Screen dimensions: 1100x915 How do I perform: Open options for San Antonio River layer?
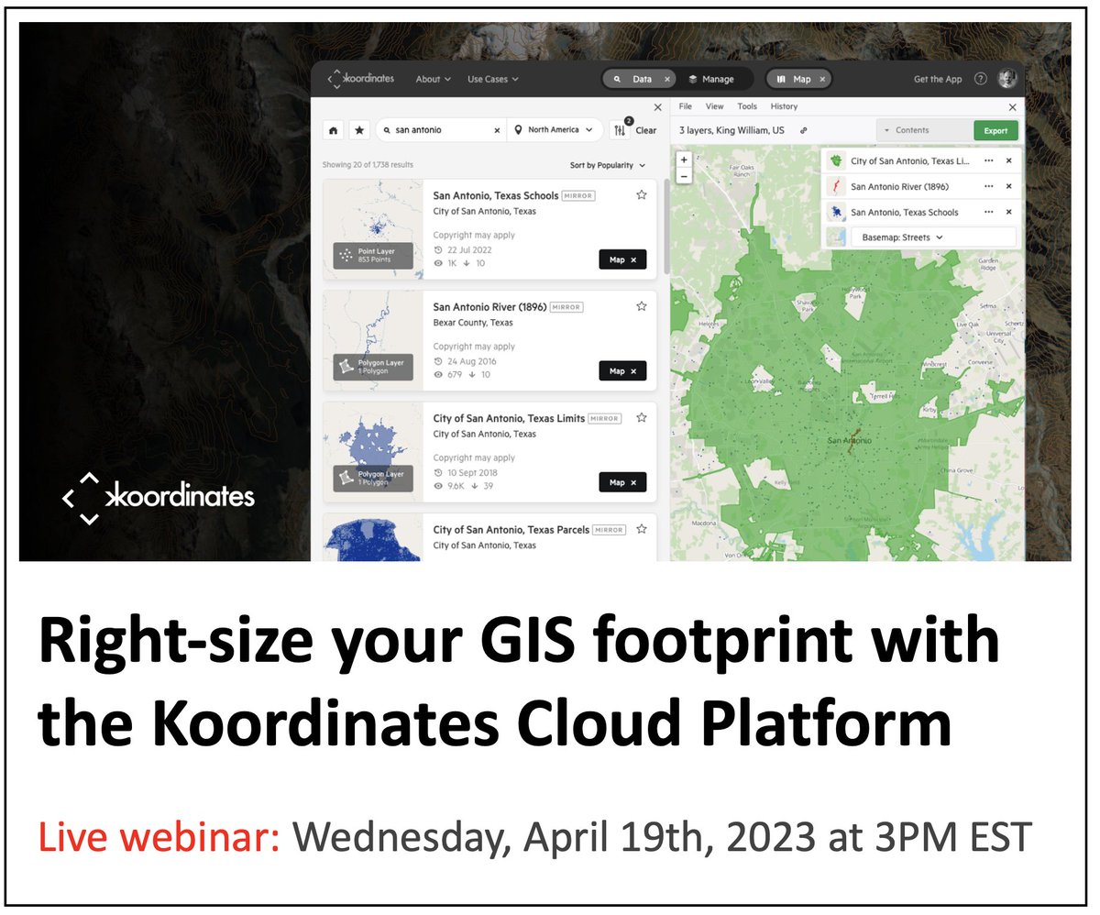tap(988, 186)
